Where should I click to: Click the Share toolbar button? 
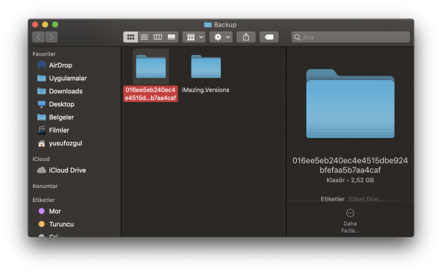[246, 37]
